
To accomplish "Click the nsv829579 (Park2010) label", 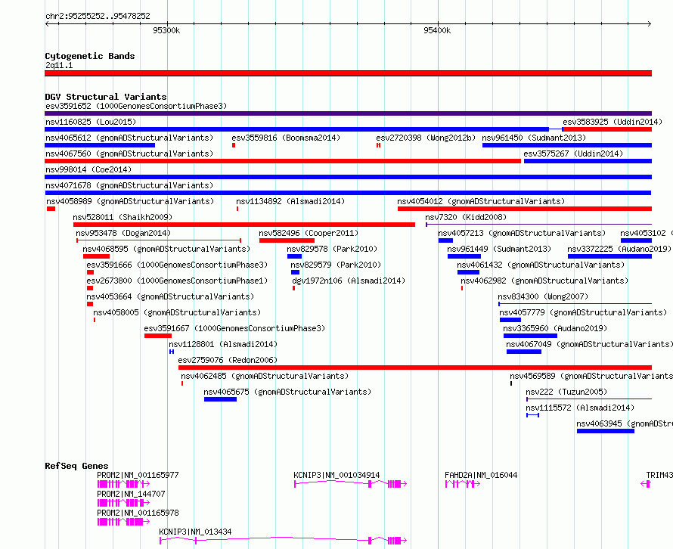I will click(x=336, y=265).
